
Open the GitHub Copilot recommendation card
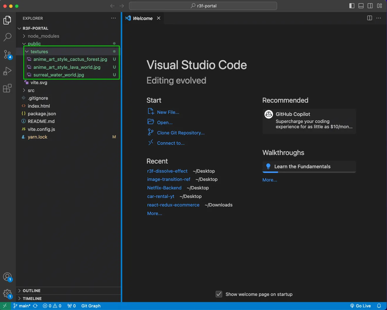coord(309,121)
